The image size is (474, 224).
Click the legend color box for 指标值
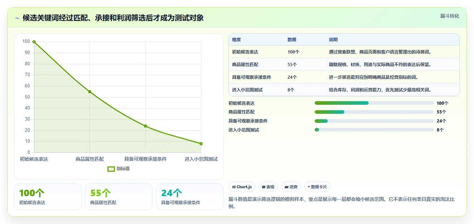pyautogui.click(x=111, y=169)
